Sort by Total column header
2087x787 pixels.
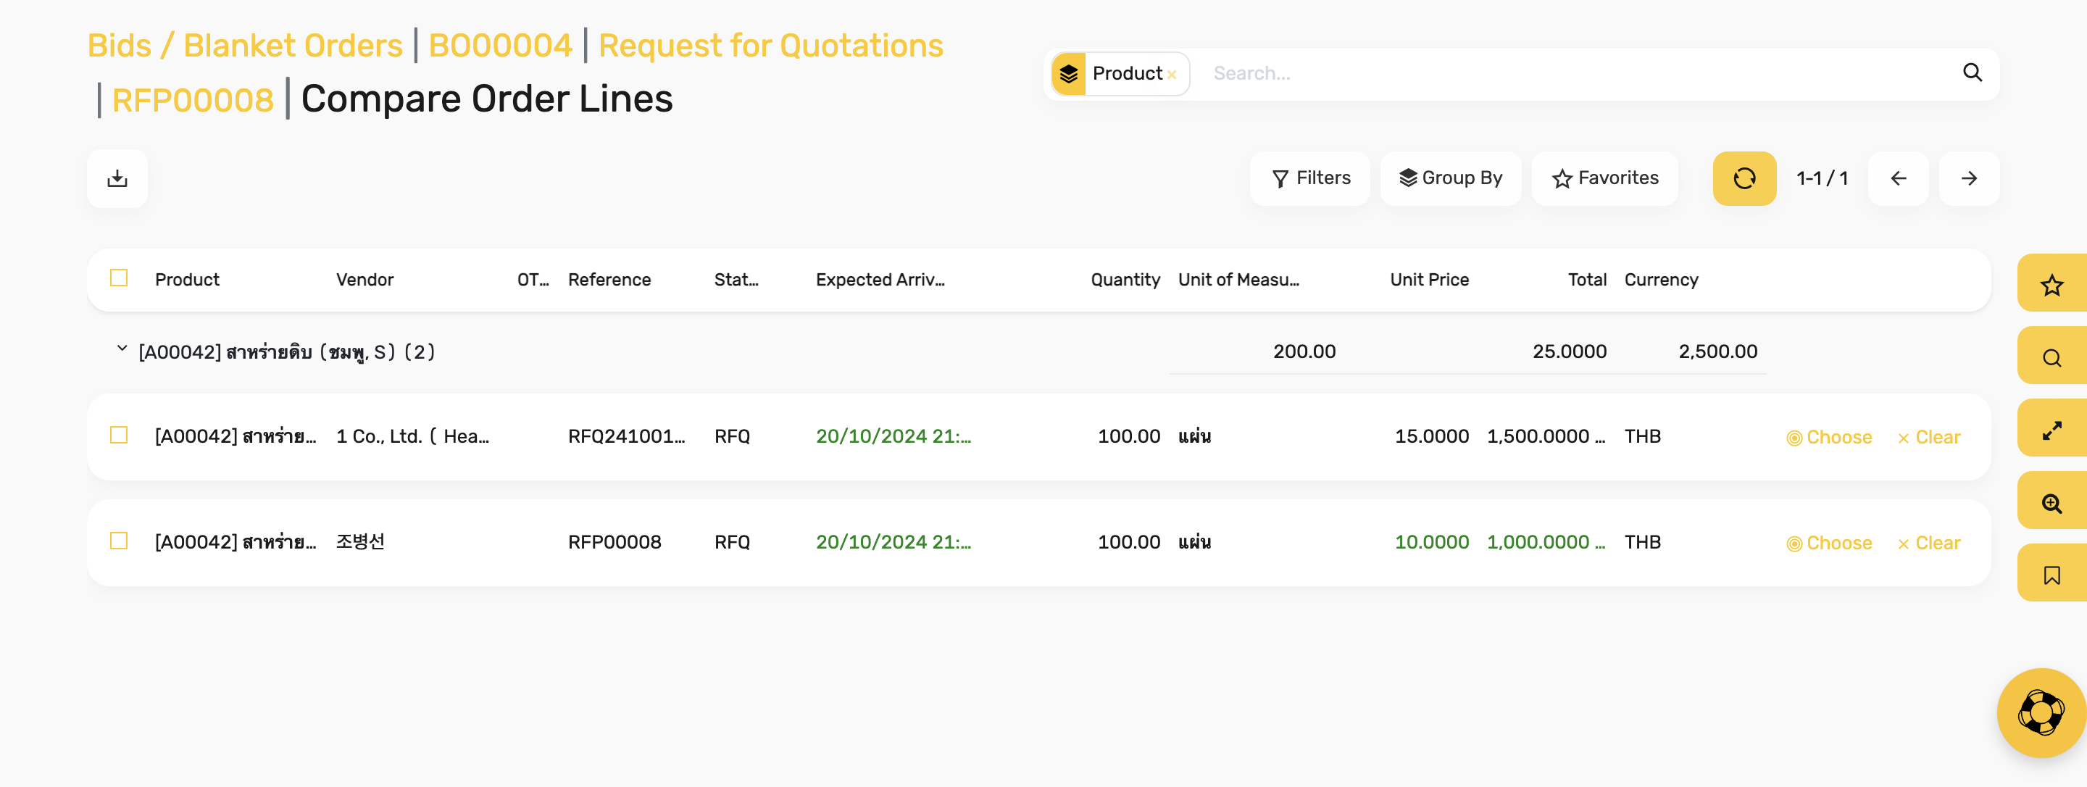coord(1587,280)
